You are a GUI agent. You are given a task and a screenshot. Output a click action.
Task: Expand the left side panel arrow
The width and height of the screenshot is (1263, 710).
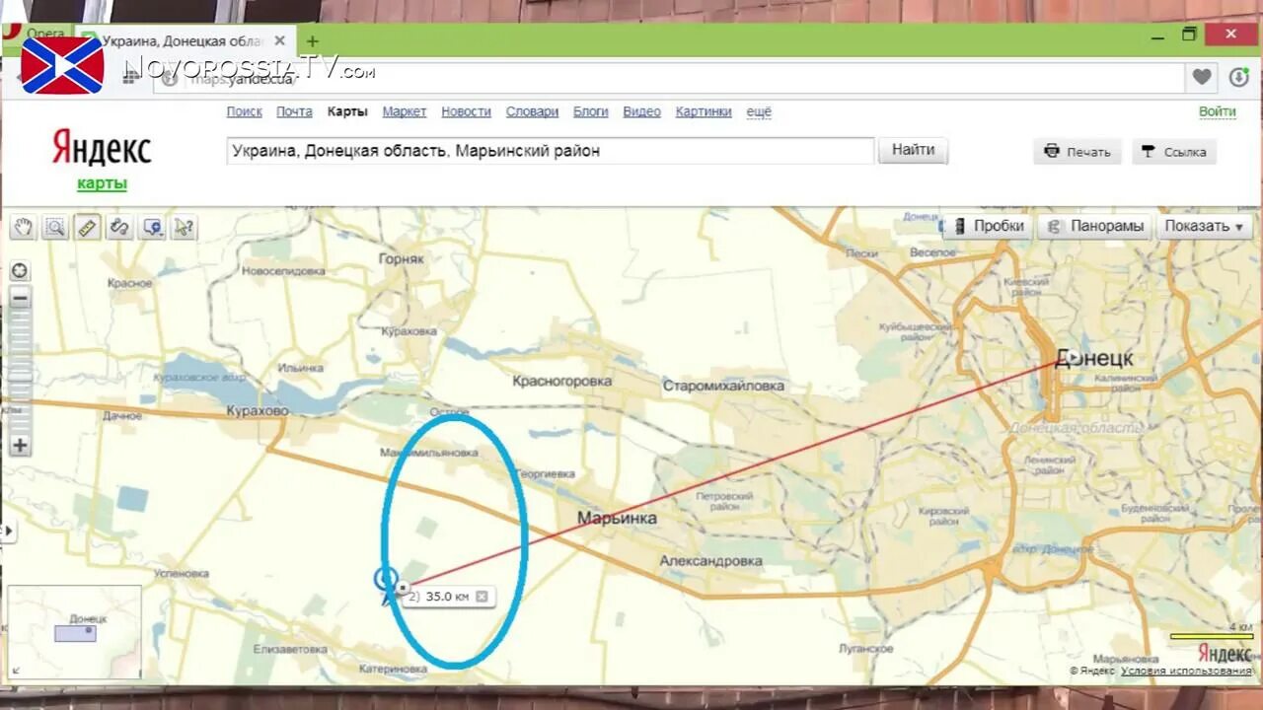pyautogui.click(x=8, y=531)
